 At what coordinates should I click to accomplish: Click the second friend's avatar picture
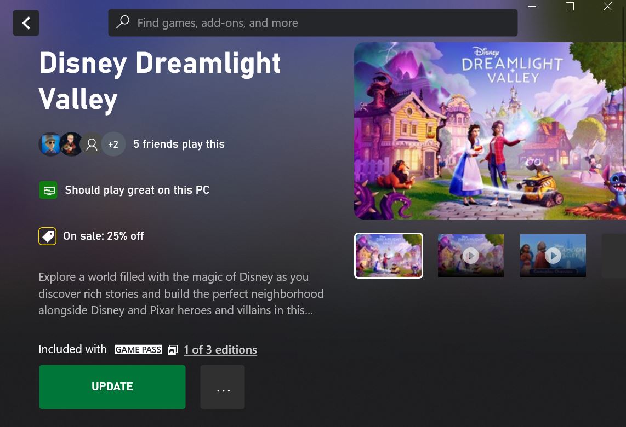pyautogui.click(x=71, y=144)
